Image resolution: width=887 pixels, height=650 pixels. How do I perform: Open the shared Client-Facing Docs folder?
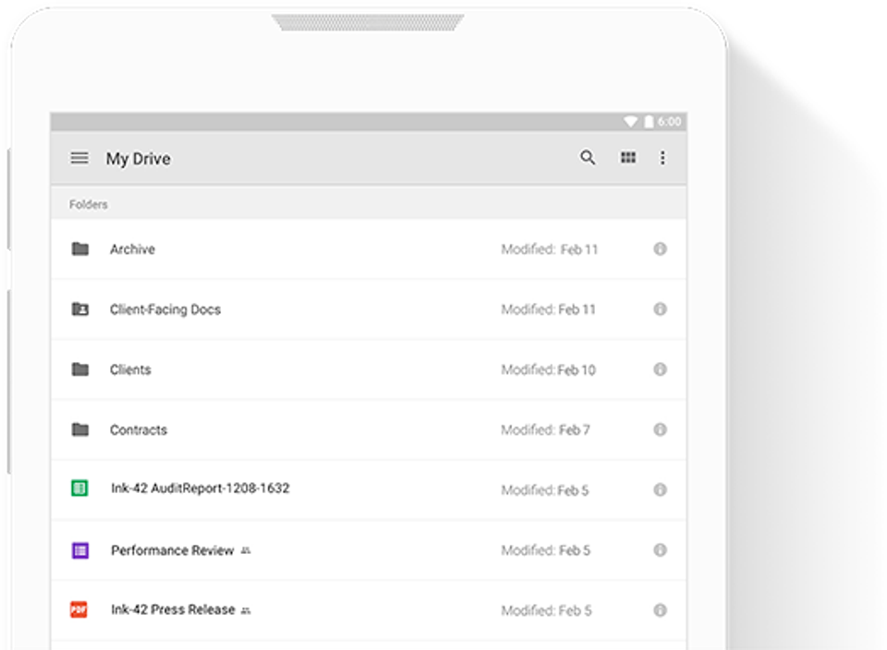[164, 309]
